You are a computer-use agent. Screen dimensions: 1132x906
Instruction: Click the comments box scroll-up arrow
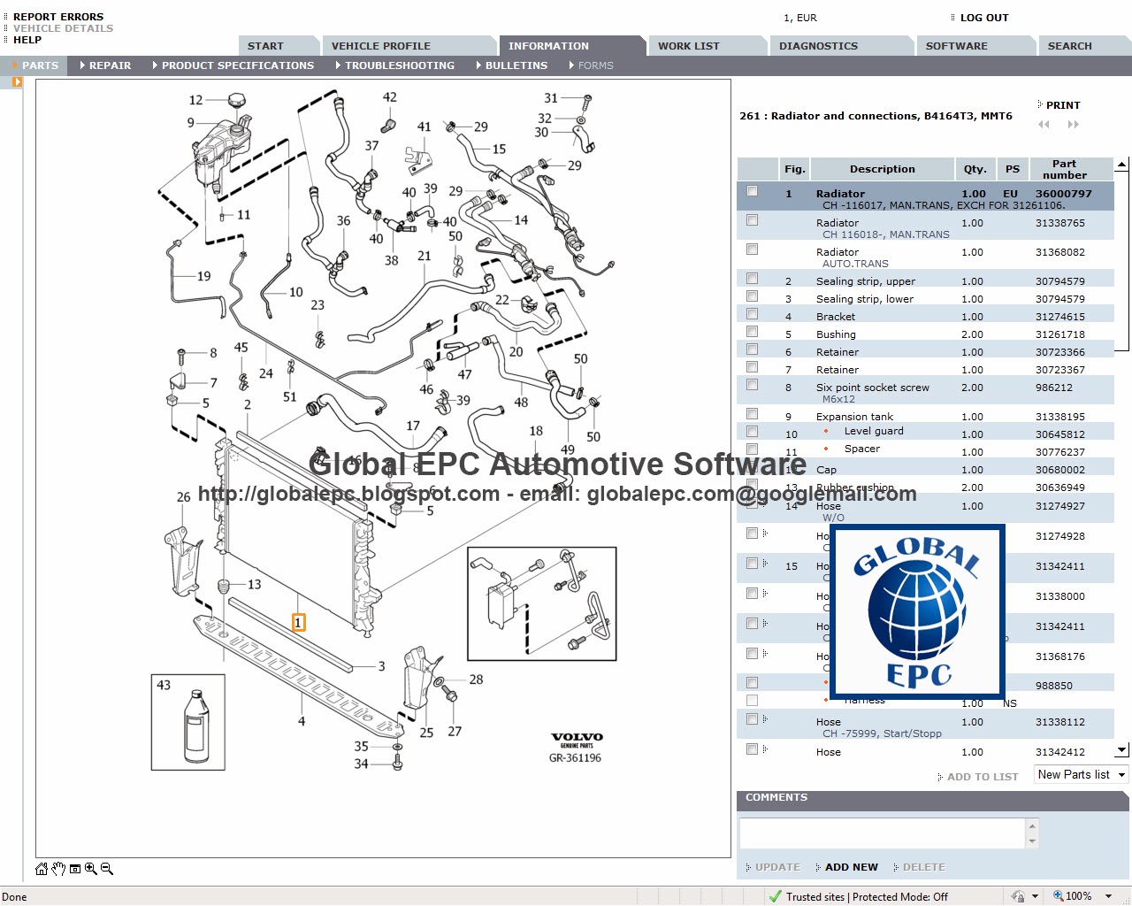coord(1032,825)
